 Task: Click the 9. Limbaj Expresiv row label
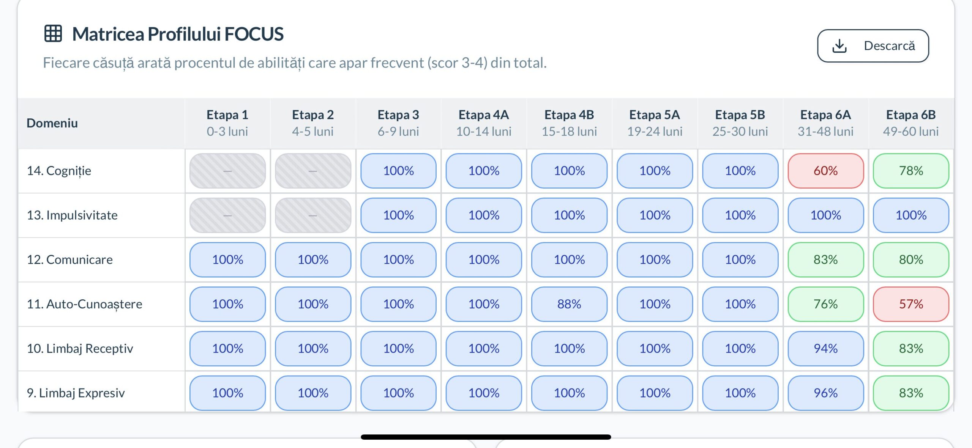point(76,393)
